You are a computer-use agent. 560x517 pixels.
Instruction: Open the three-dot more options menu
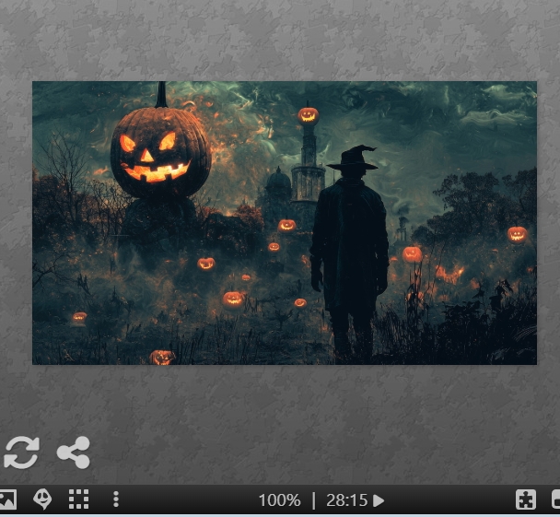pos(116,500)
